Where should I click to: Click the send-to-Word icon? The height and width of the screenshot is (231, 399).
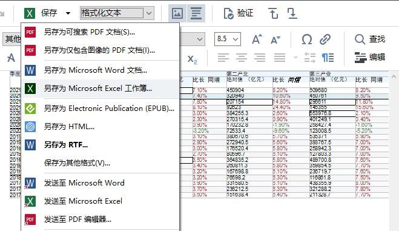pyautogui.click(x=30, y=183)
